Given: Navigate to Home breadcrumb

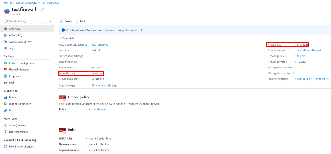Looking at the screenshot, I should [8, 2].
